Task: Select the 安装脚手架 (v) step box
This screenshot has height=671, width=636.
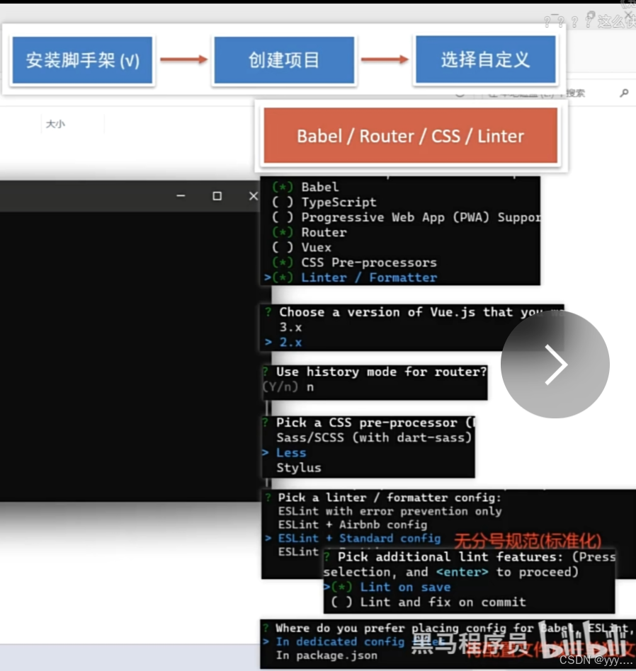Action: (82, 60)
